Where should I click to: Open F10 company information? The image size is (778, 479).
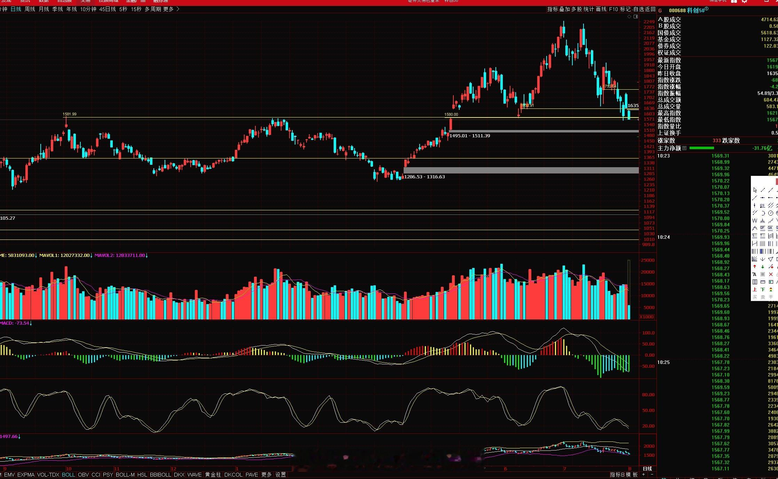click(613, 9)
